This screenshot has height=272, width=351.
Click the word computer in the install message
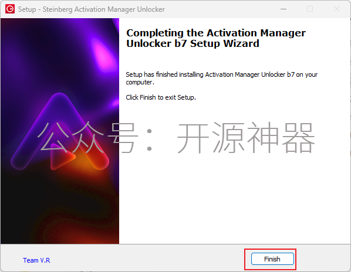click(x=139, y=82)
